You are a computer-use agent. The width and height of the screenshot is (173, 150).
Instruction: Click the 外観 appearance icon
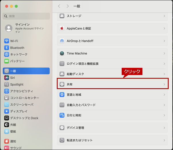tap(7, 125)
